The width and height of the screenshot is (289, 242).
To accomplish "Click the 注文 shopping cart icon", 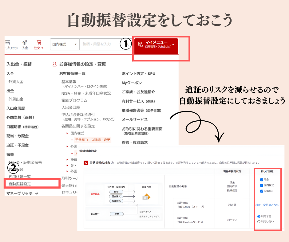I will [x=39, y=42].
